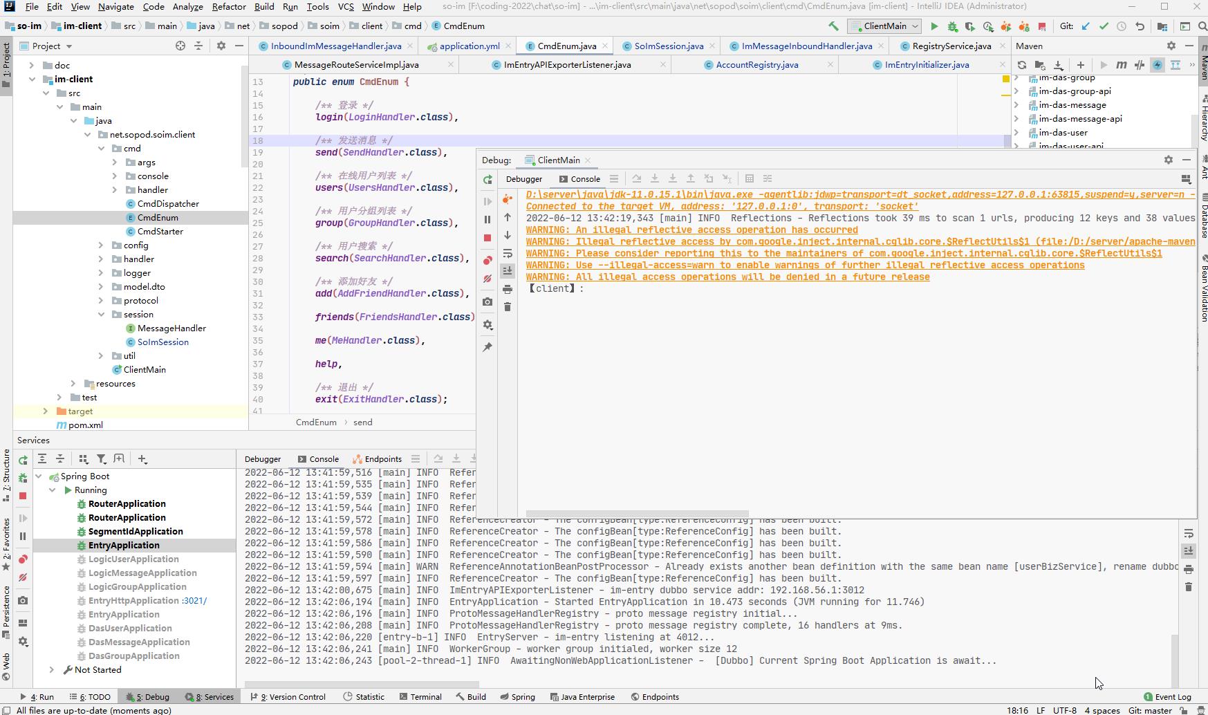Click Expand All icon in Services toolbar
Image resolution: width=1208 pixels, height=715 pixels.
coord(42,458)
